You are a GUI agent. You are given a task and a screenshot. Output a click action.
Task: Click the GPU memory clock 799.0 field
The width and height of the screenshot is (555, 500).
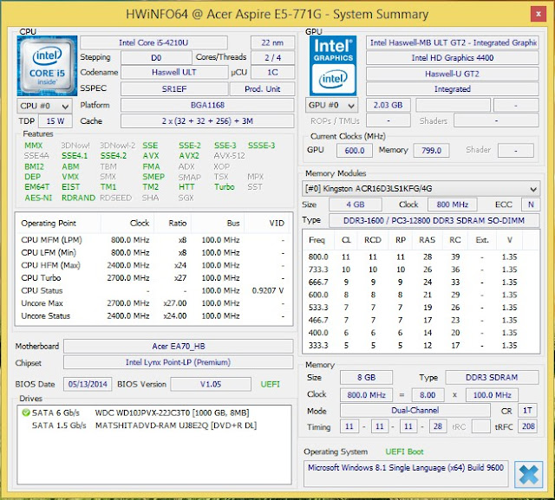431,150
